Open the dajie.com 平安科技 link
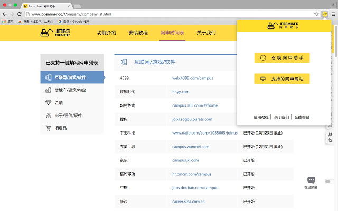 (x=204, y=133)
